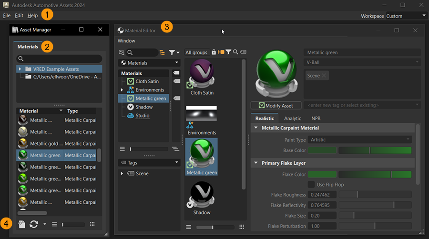Viewport: 429px width, 239px height.
Task: Select Metallic green row in Asset Manager list
Action: tap(56, 155)
